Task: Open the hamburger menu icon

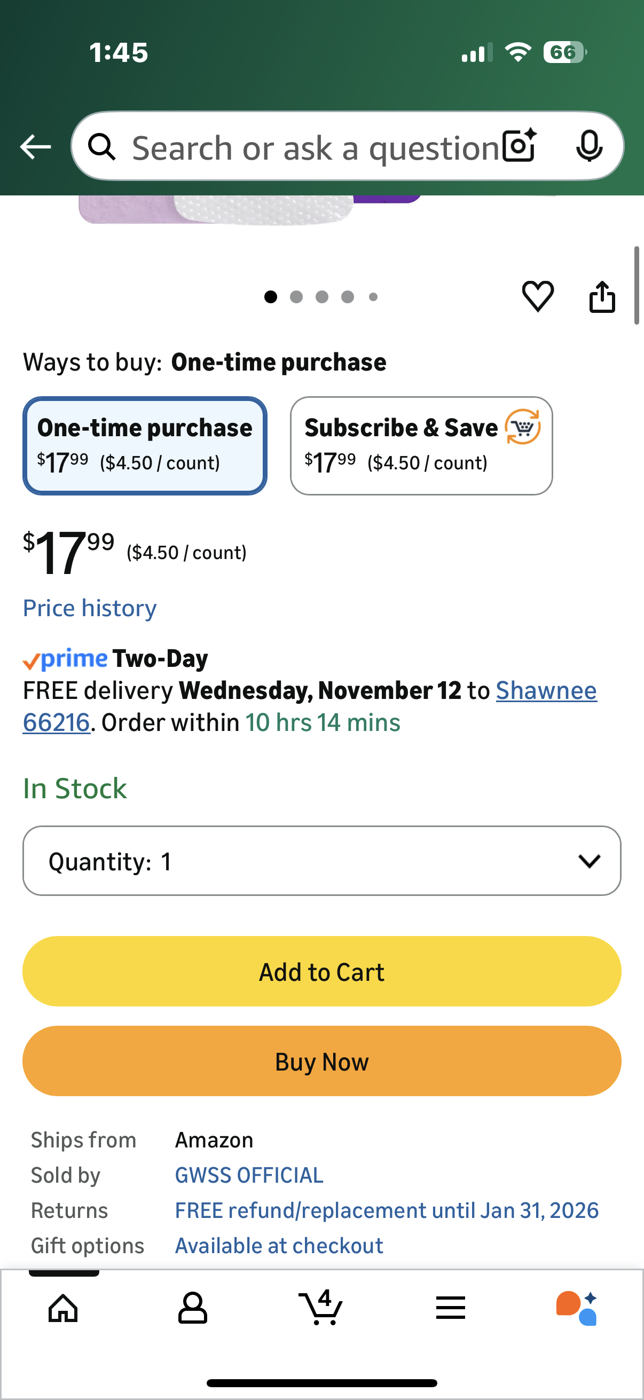Action: click(x=451, y=1308)
